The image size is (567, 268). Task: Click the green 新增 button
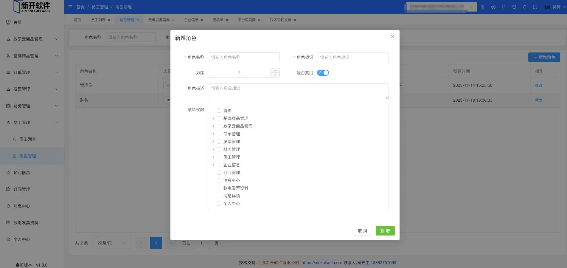(385, 231)
